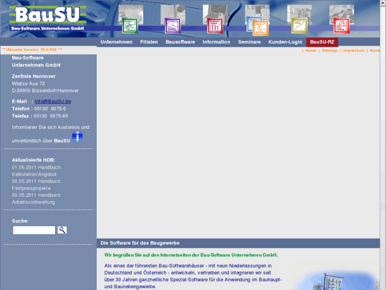Open the Kunden-Login menu item

tap(285, 42)
